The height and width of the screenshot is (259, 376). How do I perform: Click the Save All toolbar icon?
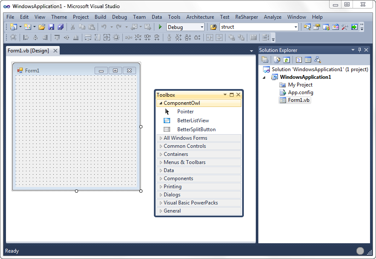coord(60,27)
